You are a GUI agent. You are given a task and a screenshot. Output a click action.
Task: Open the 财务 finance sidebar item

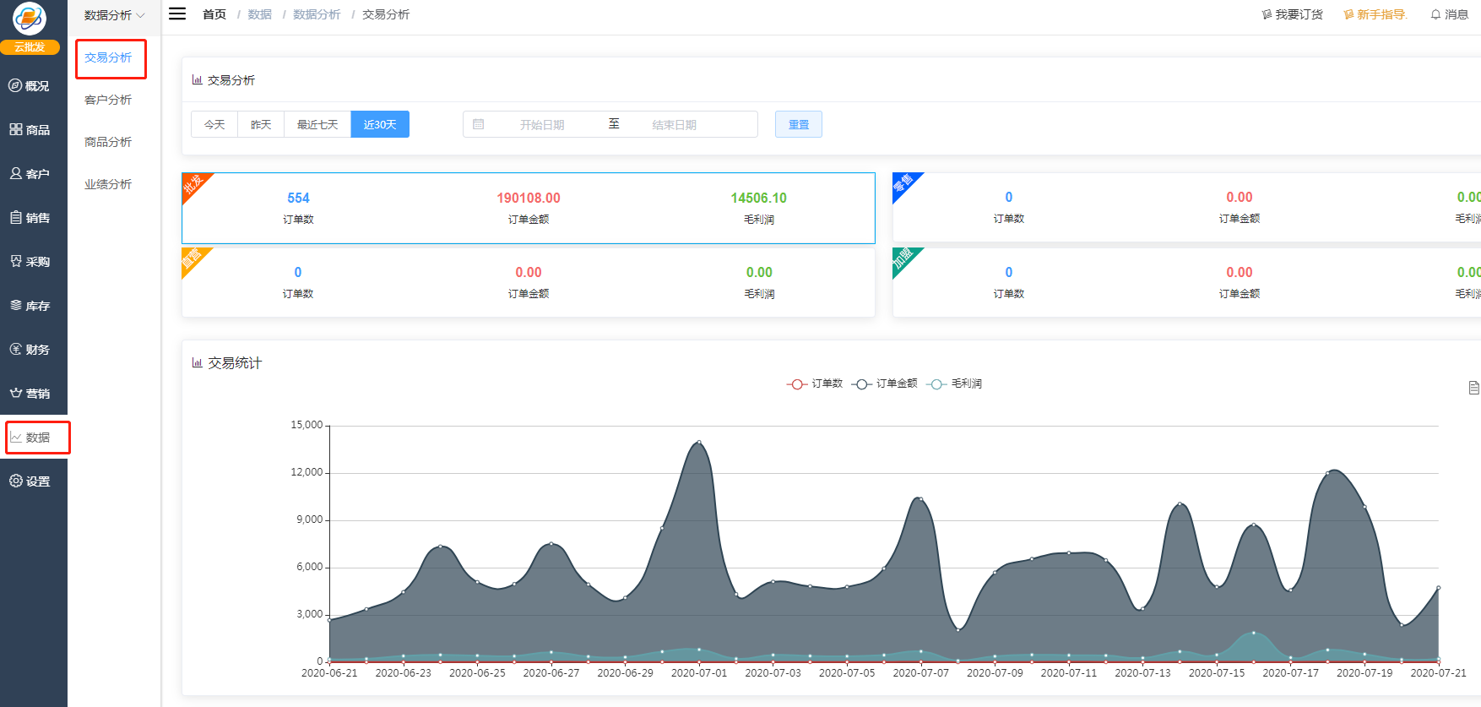pyautogui.click(x=29, y=350)
